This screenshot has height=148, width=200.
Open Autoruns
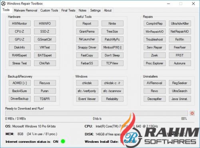tap(180, 63)
